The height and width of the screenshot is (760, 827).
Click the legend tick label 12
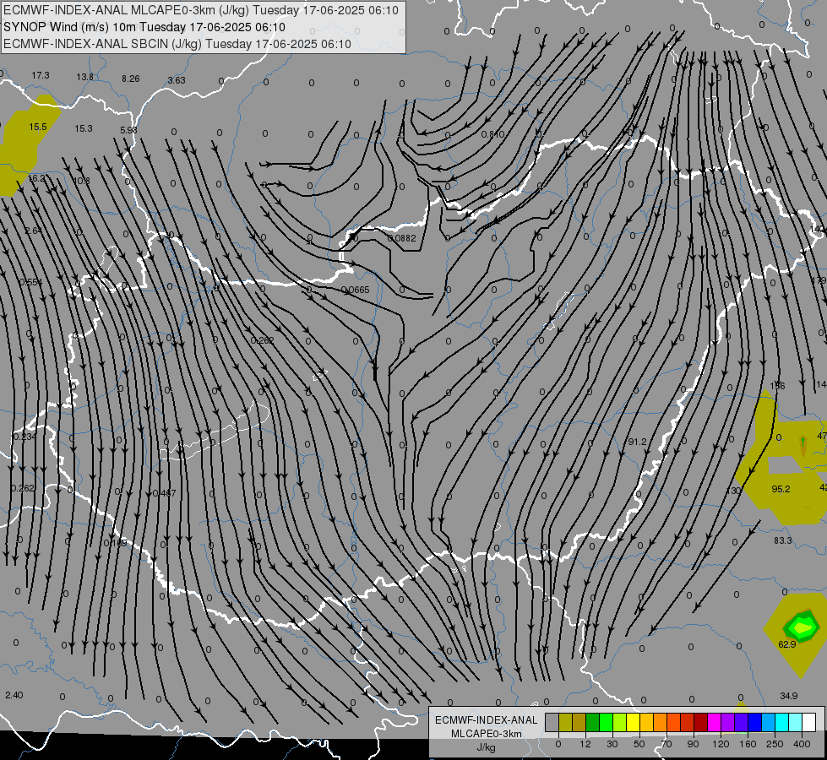585,744
